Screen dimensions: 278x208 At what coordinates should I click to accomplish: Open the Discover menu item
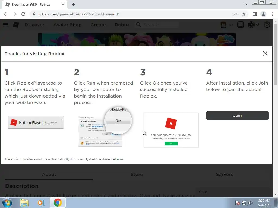(34, 25)
